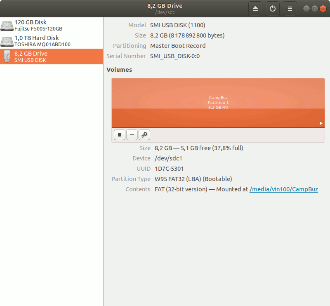Click the serial number SMI_USB_DISK-0:0
This screenshot has height=306, width=330.
tap(175, 56)
